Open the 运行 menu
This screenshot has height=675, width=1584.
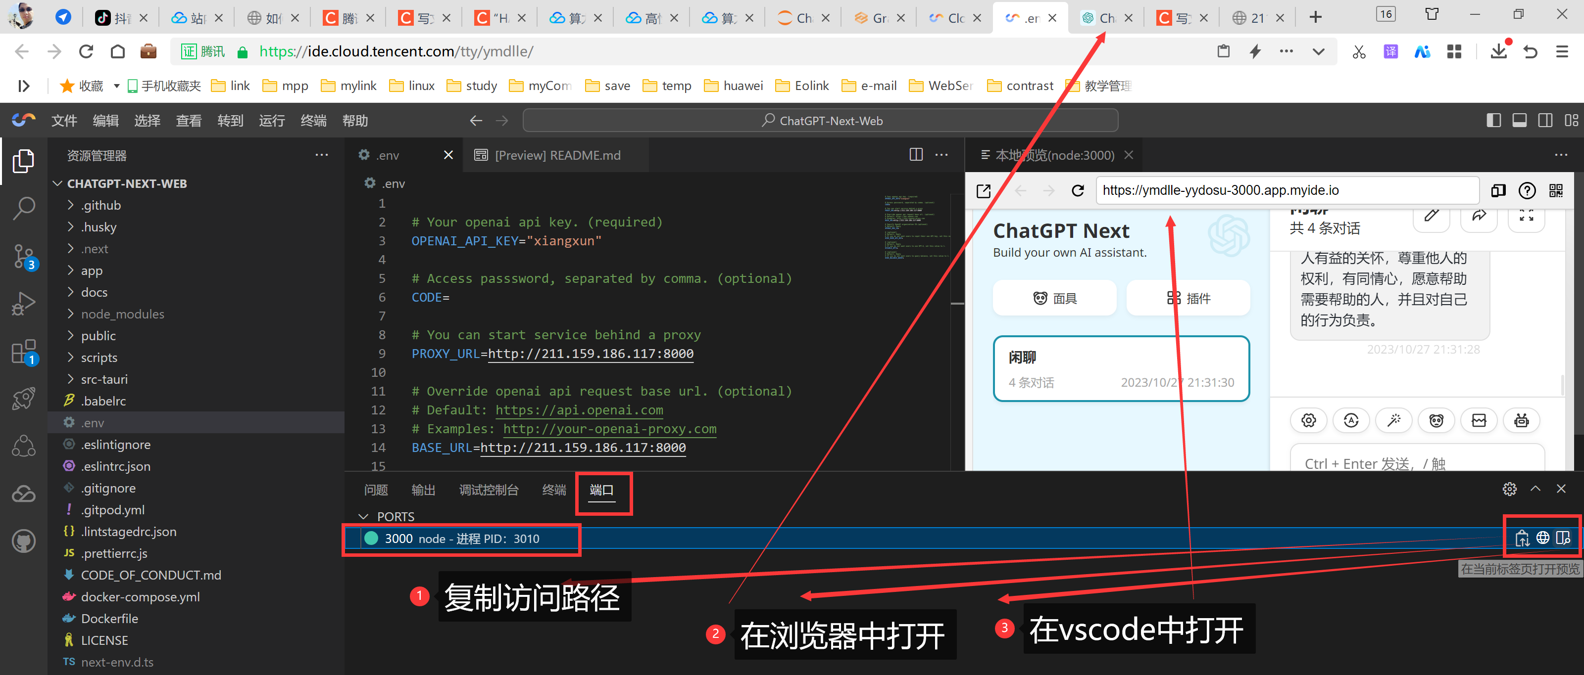click(x=272, y=121)
